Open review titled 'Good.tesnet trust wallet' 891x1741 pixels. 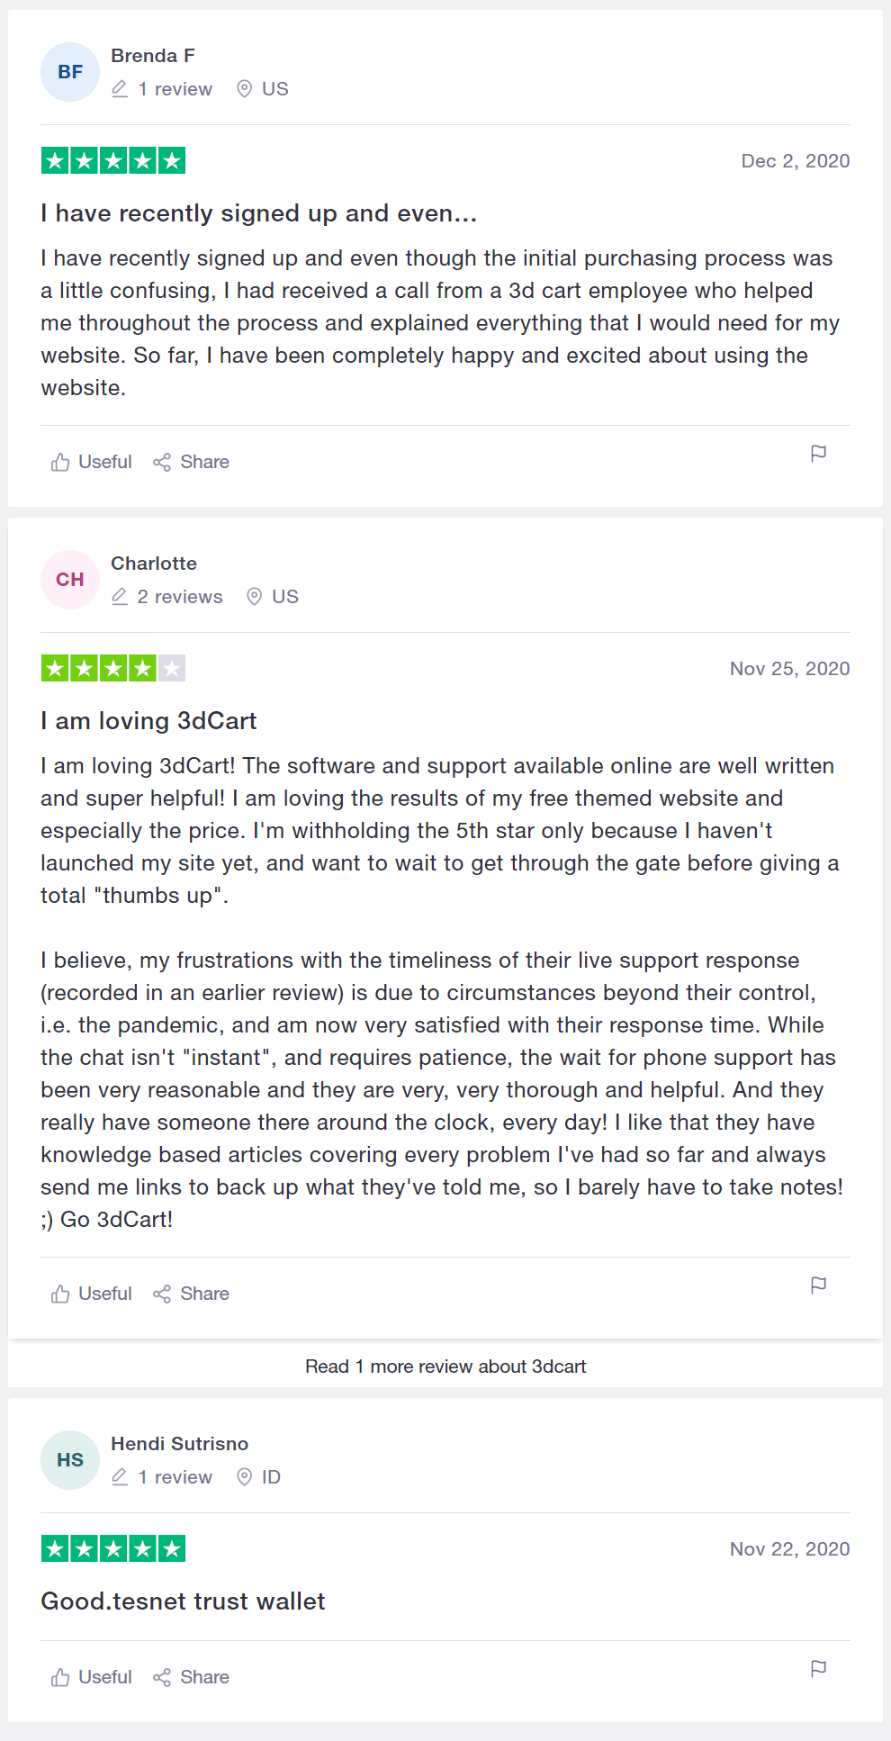pyautogui.click(x=183, y=1601)
